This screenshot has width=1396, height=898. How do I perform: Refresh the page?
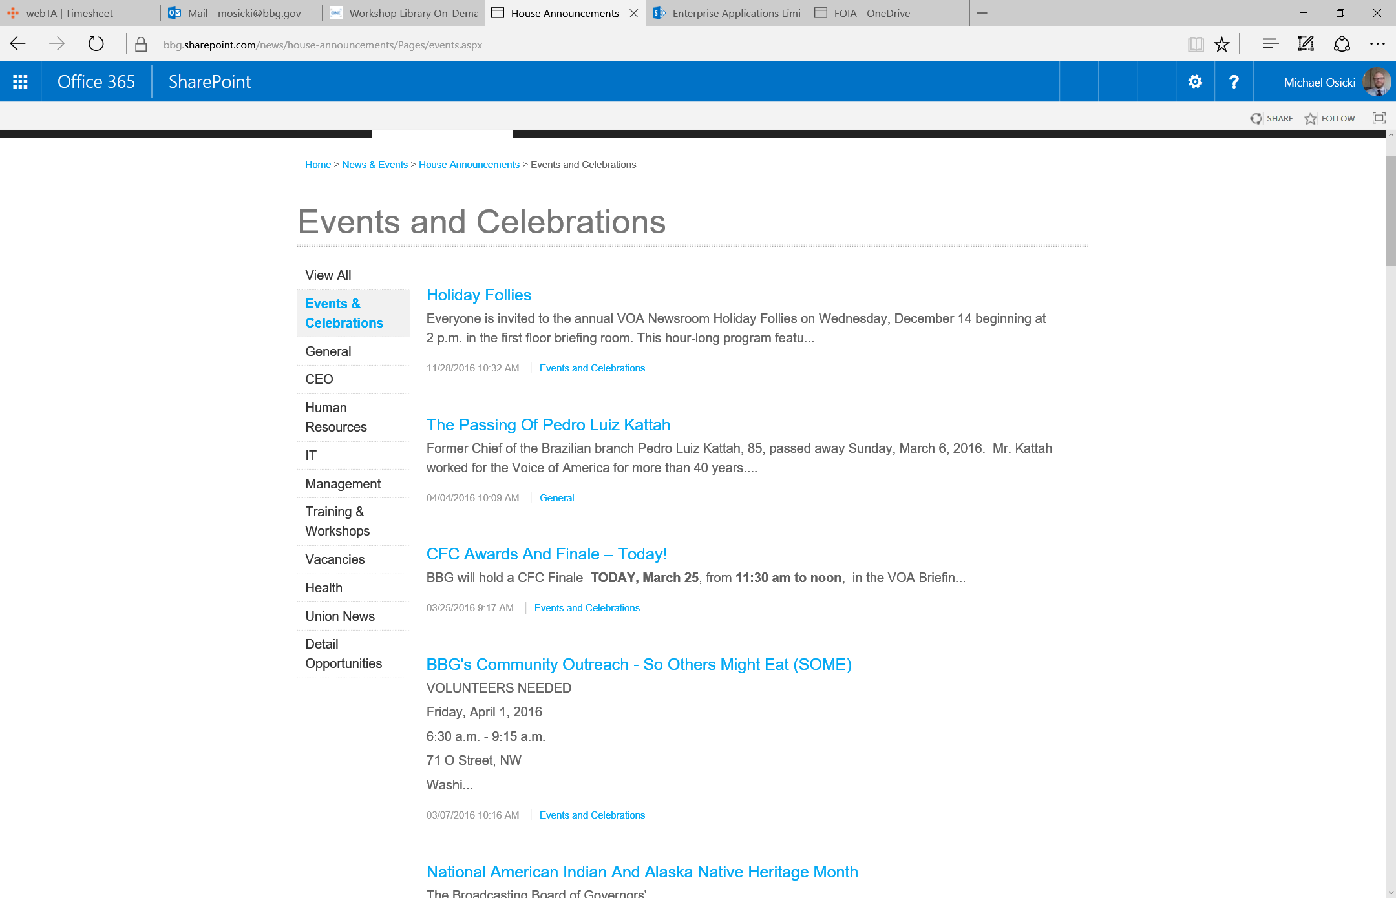coord(96,44)
